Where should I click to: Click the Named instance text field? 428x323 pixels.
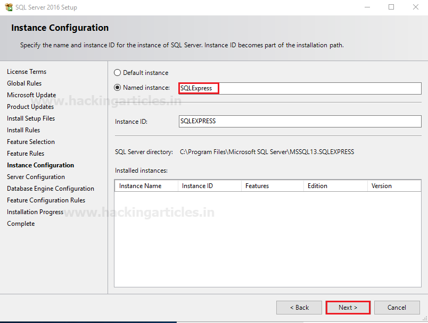[x=300, y=88]
